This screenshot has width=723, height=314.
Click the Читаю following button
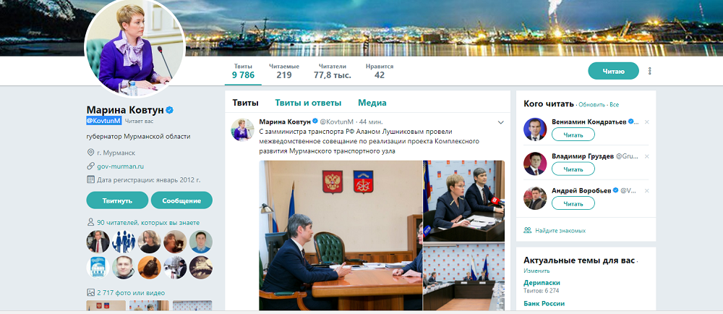[x=613, y=71]
